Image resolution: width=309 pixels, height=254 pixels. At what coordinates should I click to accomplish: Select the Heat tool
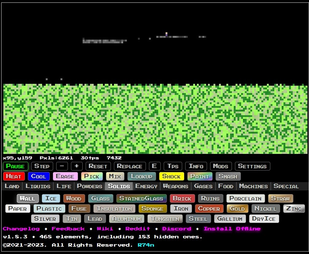coord(14,176)
